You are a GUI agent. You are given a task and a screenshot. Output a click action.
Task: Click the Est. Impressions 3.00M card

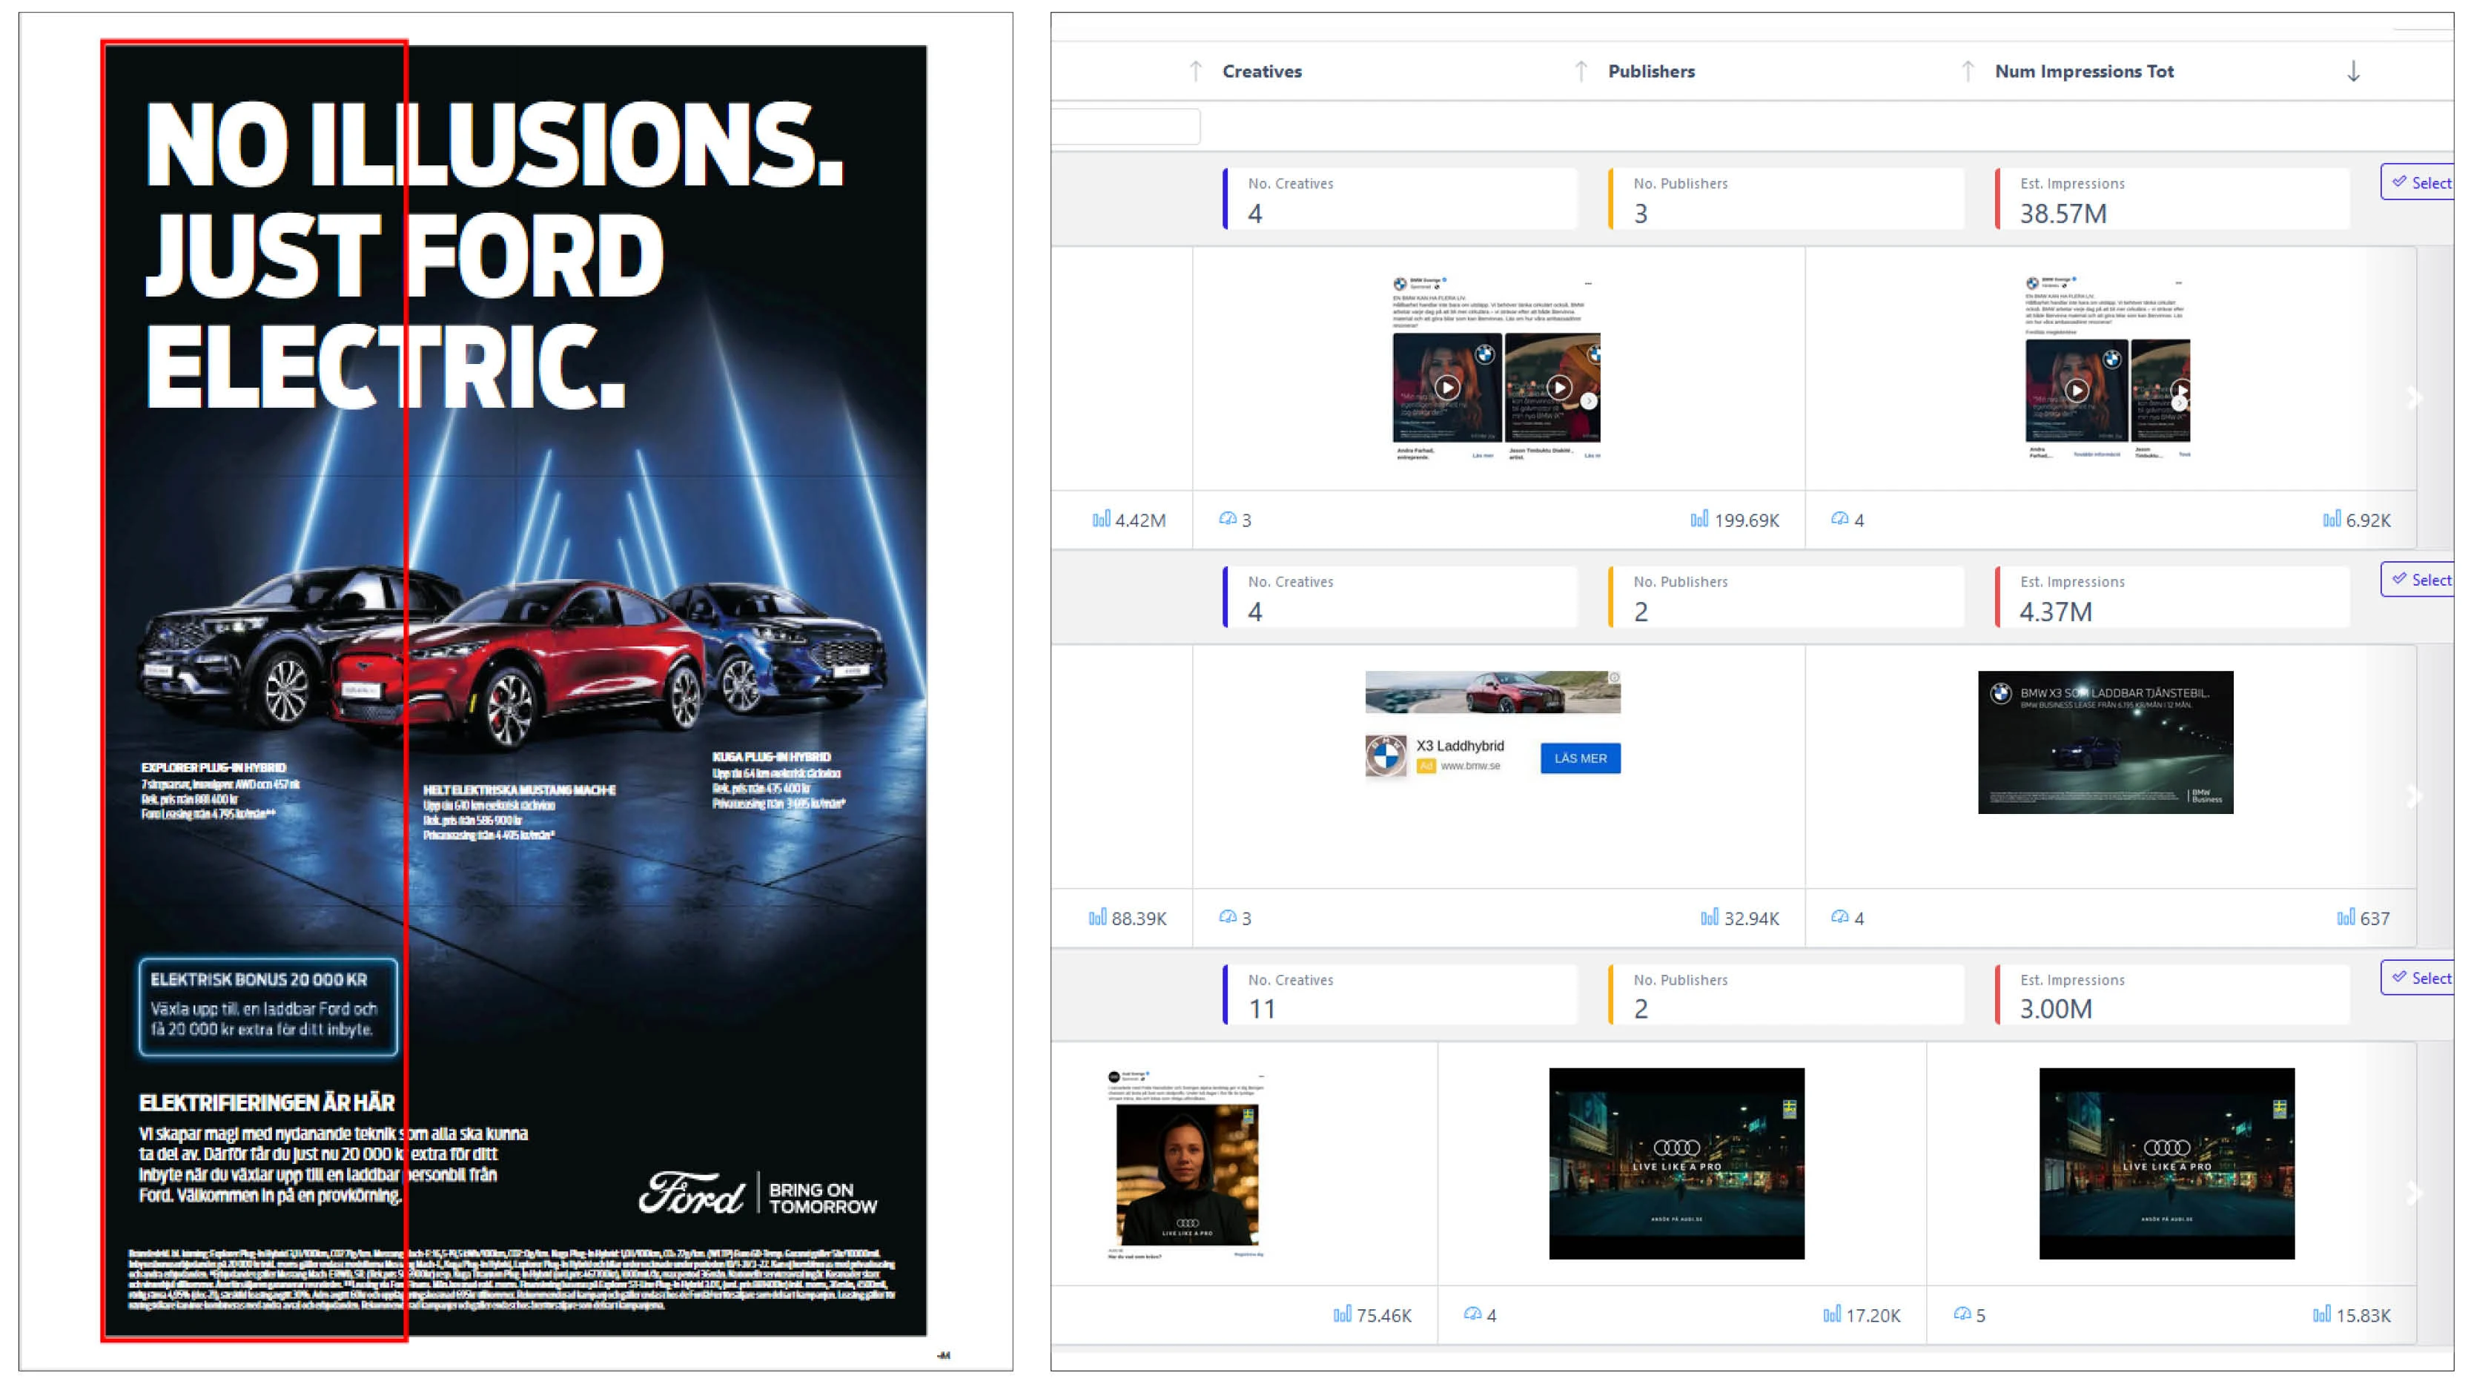coord(2171,994)
